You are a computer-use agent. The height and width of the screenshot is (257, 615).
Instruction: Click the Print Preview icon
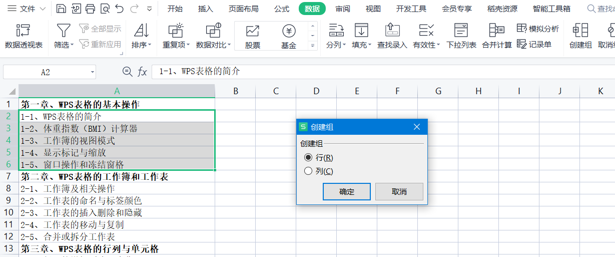(x=105, y=9)
